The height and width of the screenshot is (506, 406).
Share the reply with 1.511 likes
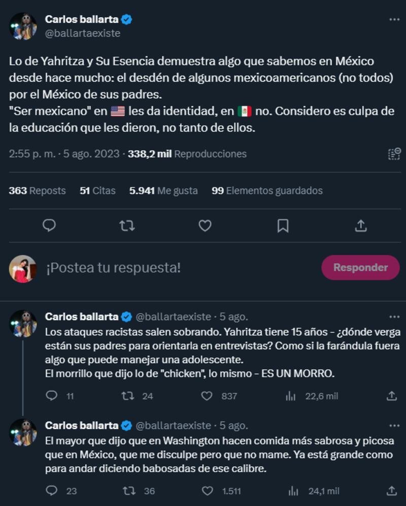392,491
